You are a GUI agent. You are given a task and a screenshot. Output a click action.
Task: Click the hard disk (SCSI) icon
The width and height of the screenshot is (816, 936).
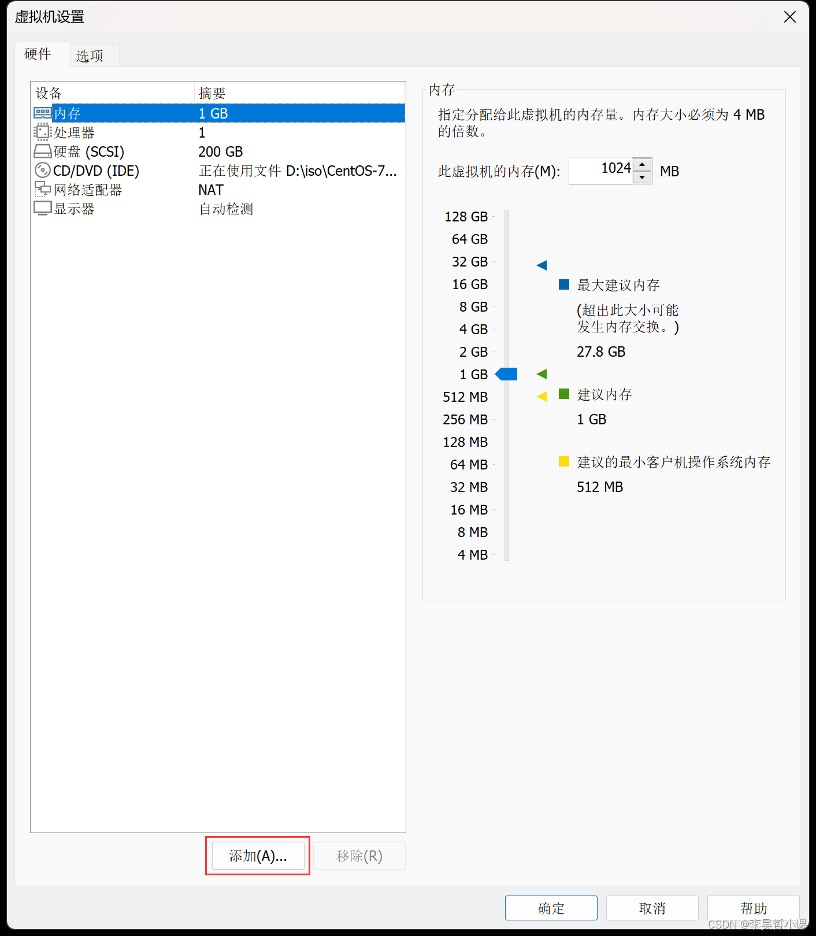point(43,151)
